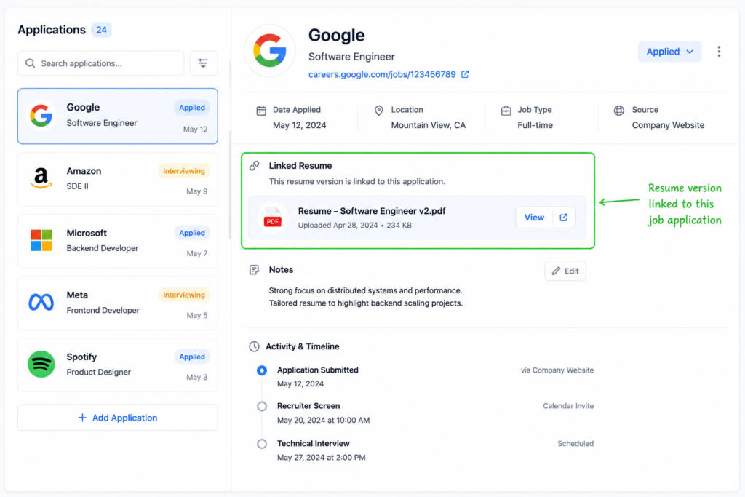Screen dimensions: 745x497
Task: Click the globe Source icon
Action: tap(618, 111)
